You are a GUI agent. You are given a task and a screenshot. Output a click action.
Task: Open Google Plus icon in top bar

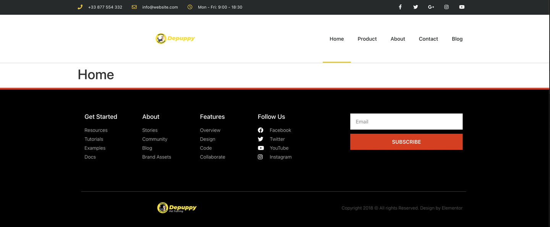coord(431,7)
